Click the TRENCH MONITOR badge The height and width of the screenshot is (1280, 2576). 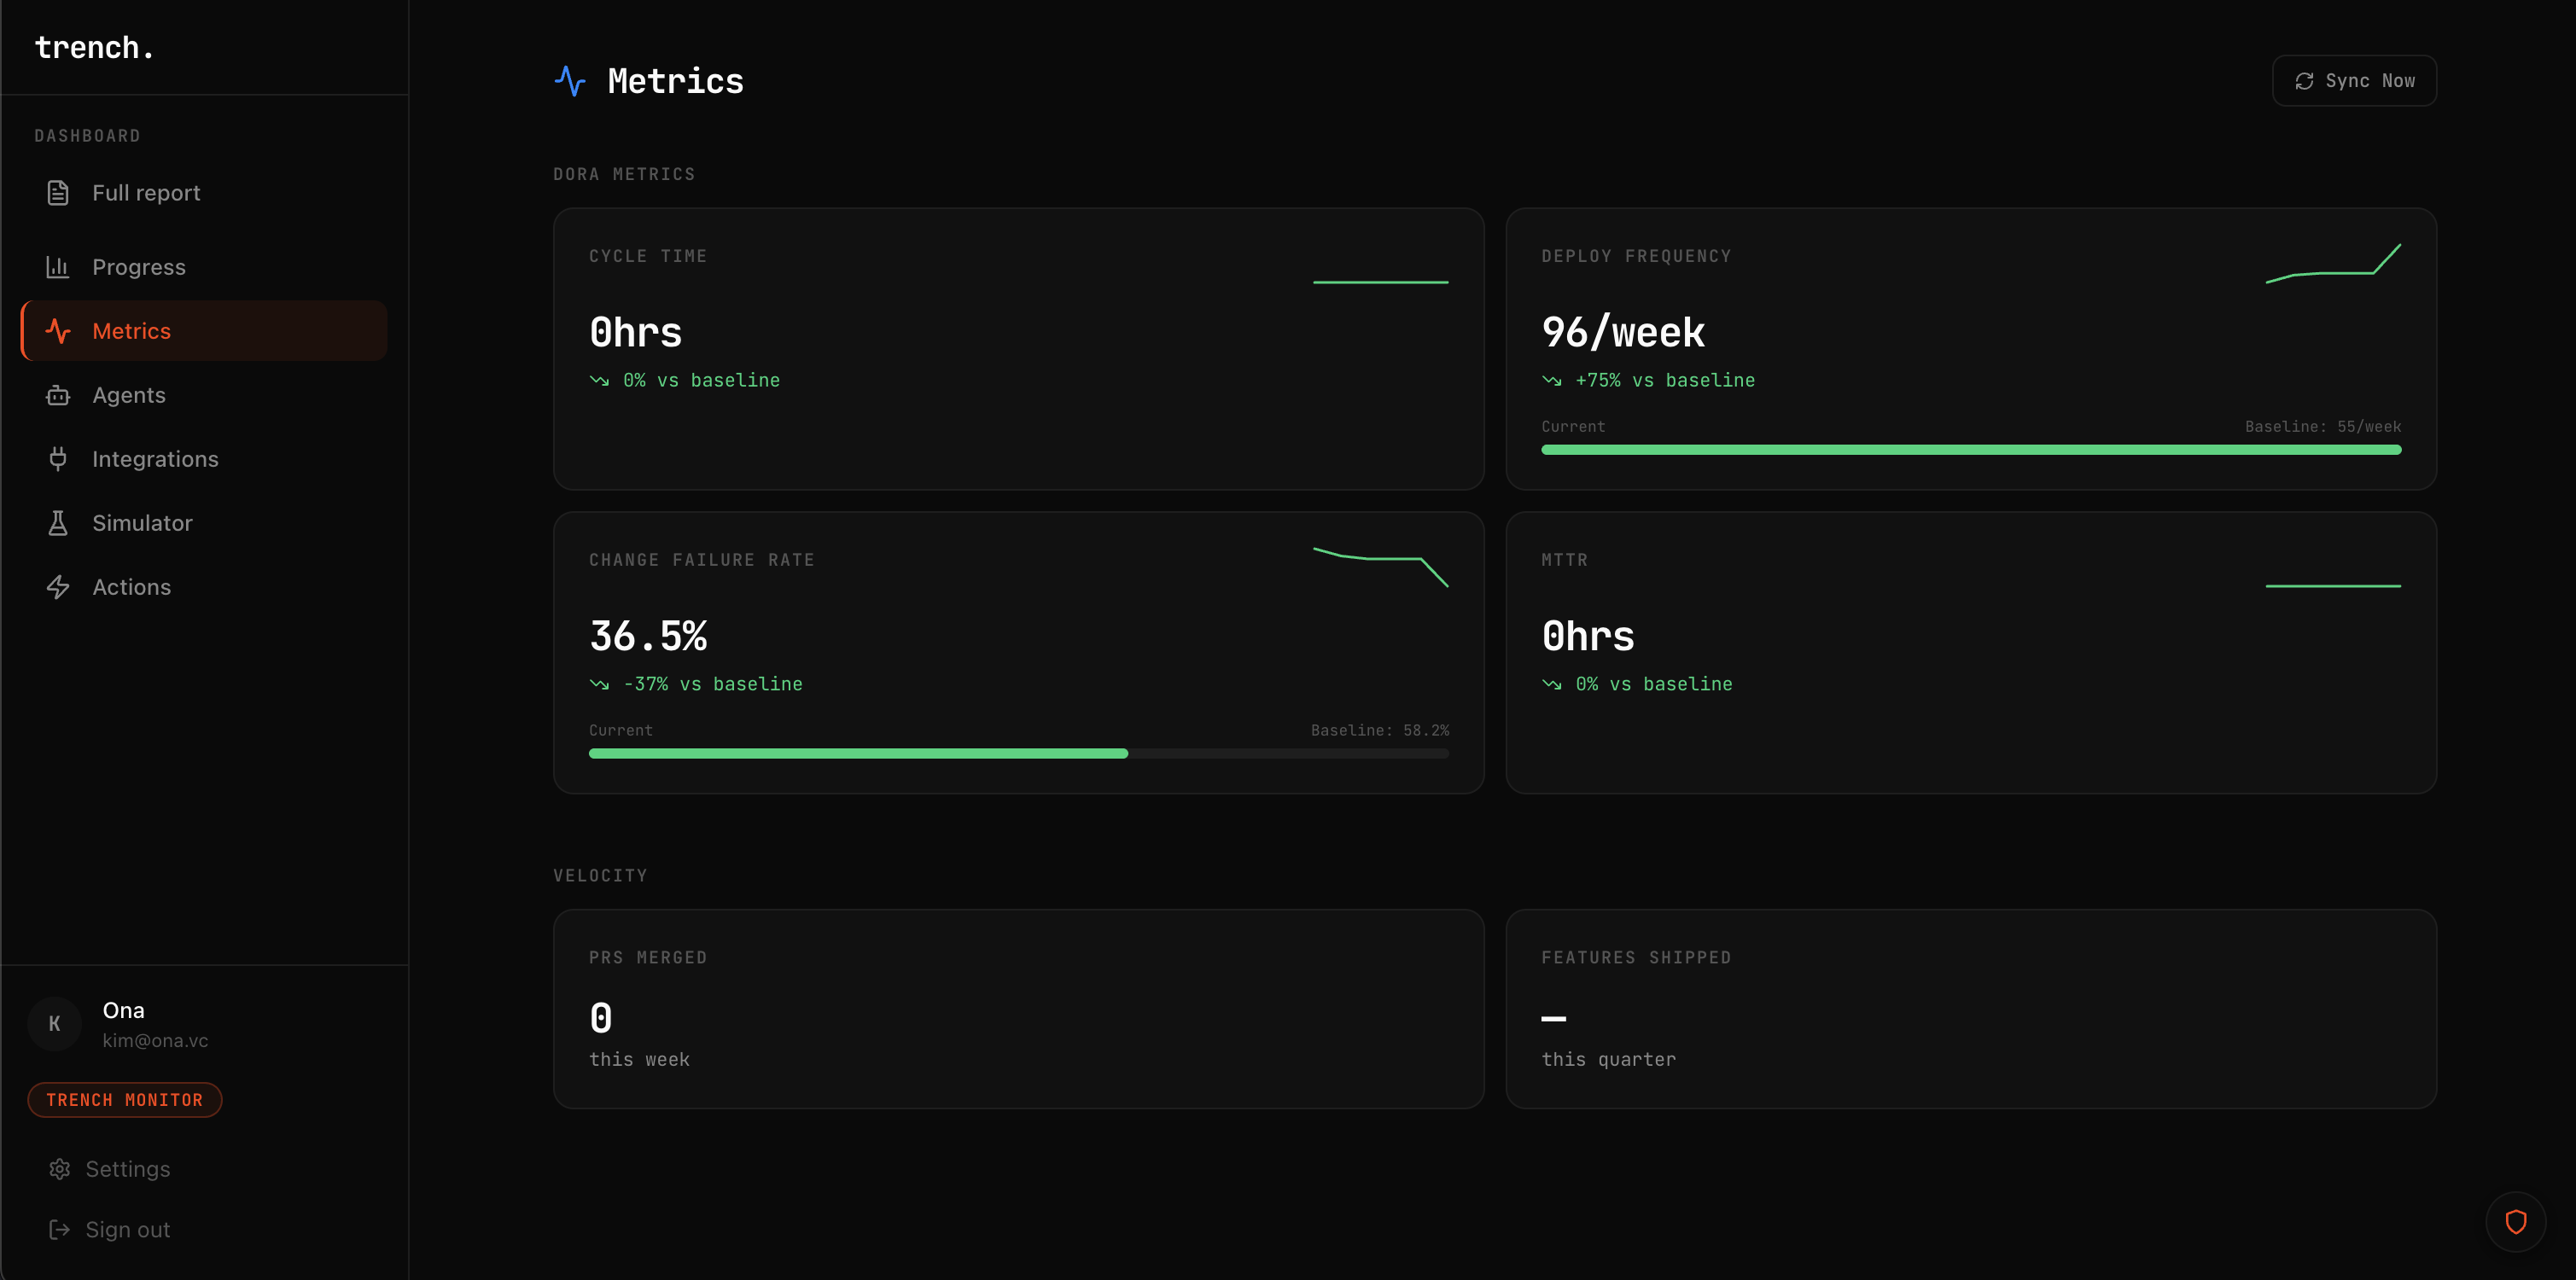(x=125, y=1100)
